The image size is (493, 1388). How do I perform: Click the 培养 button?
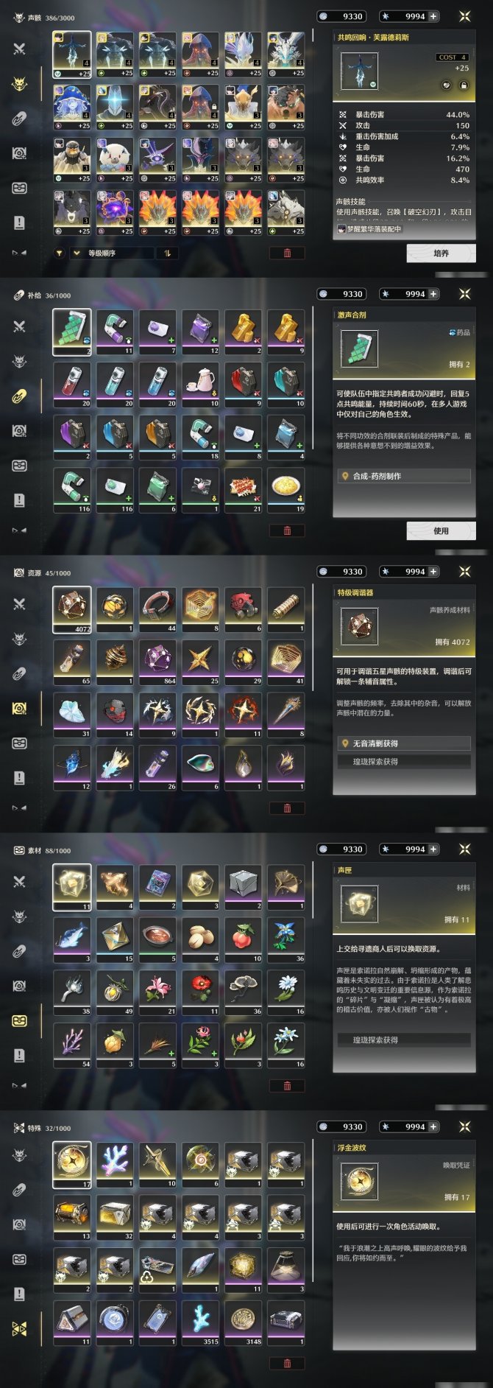[441, 253]
